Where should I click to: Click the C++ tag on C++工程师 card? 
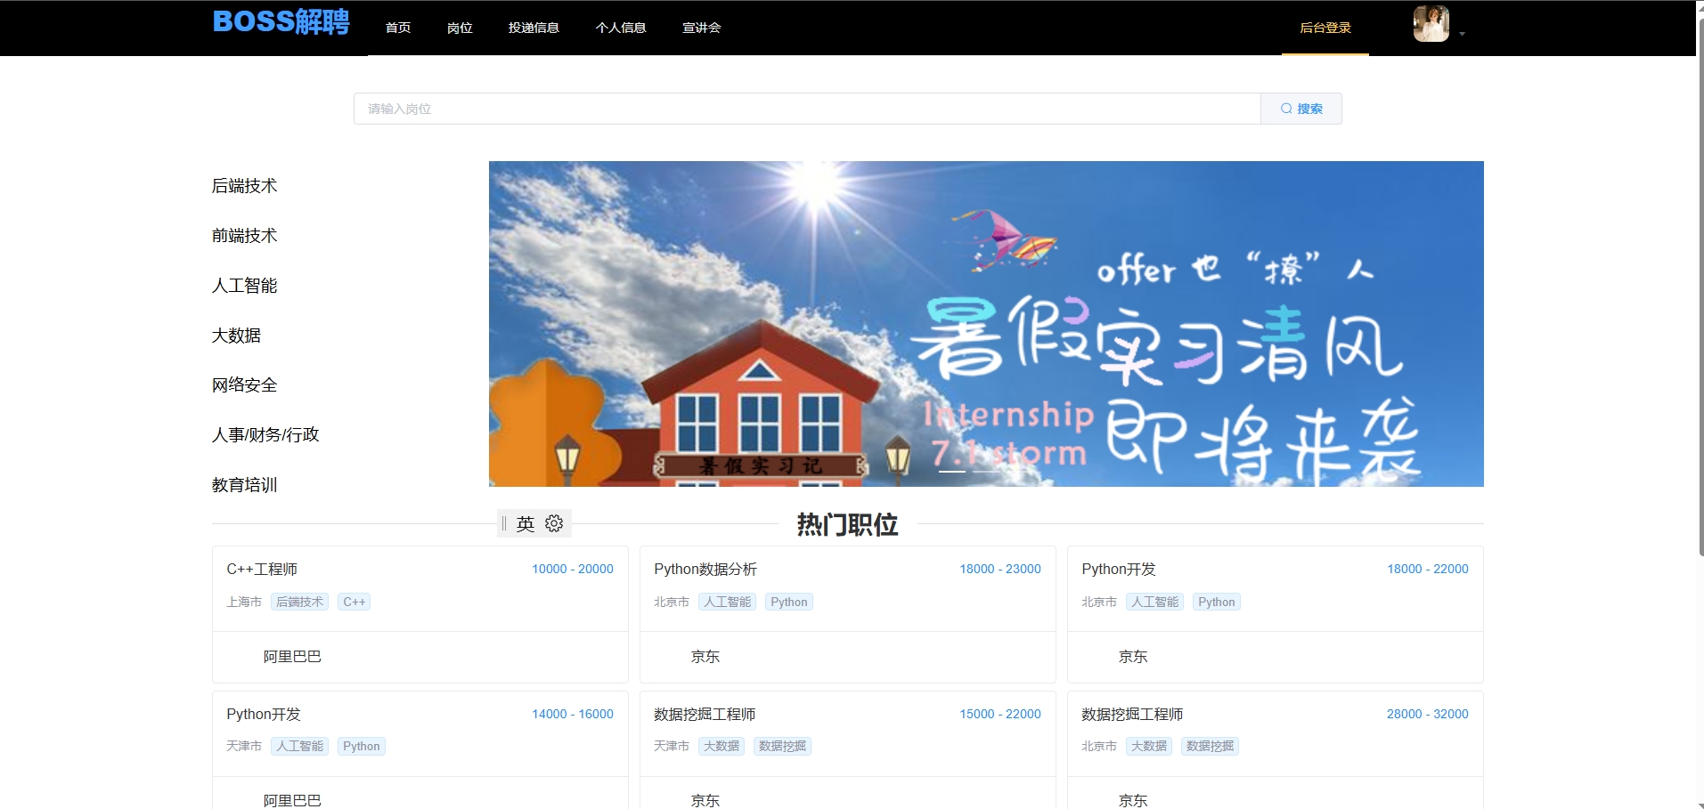(x=355, y=603)
